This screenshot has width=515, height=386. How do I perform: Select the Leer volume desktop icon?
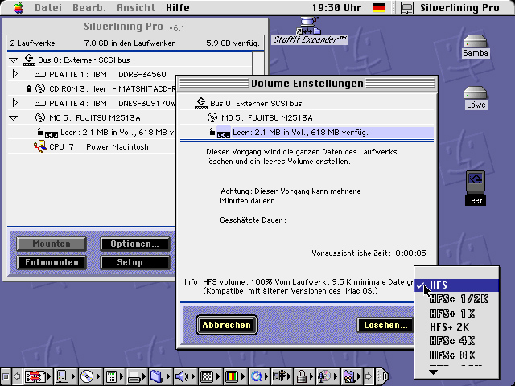[x=476, y=188]
